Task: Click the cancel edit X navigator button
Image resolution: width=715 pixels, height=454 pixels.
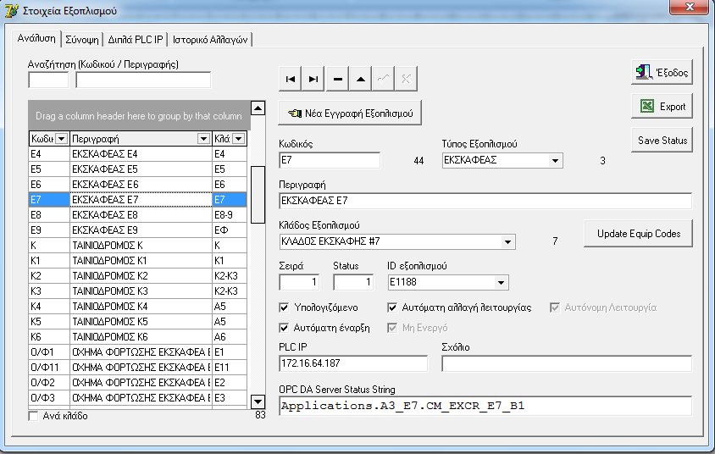Action: coord(406,79)
